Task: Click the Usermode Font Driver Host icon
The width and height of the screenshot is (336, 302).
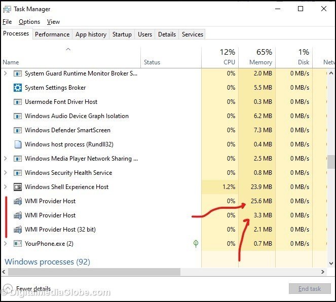Action: point(18,102)
